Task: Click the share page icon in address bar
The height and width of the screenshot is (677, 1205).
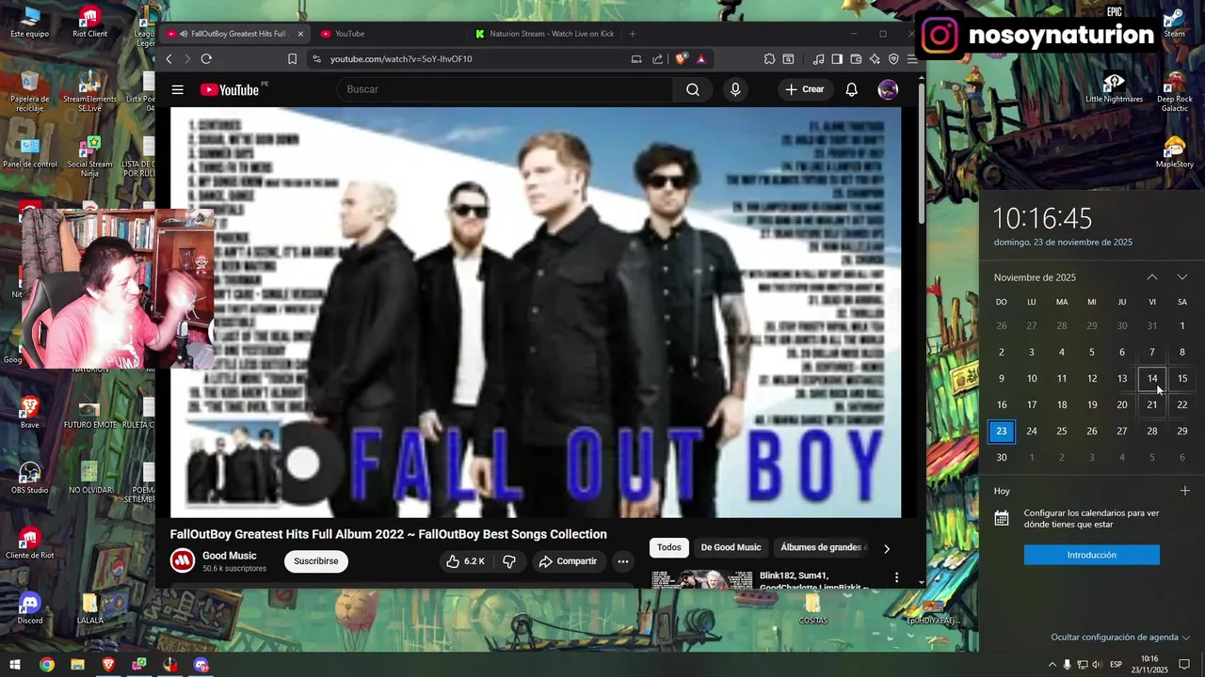Action: click(658, 59)
